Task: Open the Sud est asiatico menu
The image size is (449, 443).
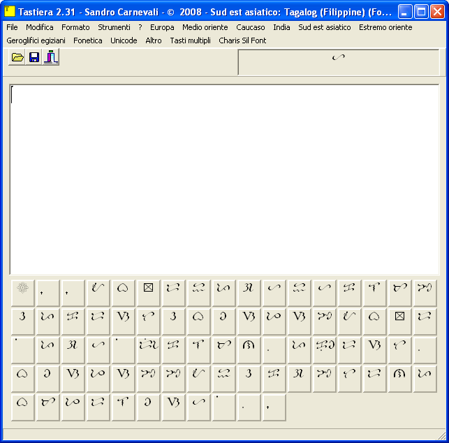Action: coord(325,27)
